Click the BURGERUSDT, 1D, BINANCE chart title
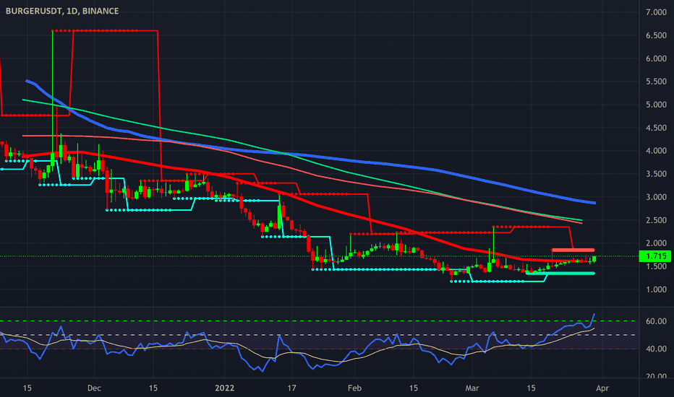The width and height of the screenshot is (674, 397). 62,11
